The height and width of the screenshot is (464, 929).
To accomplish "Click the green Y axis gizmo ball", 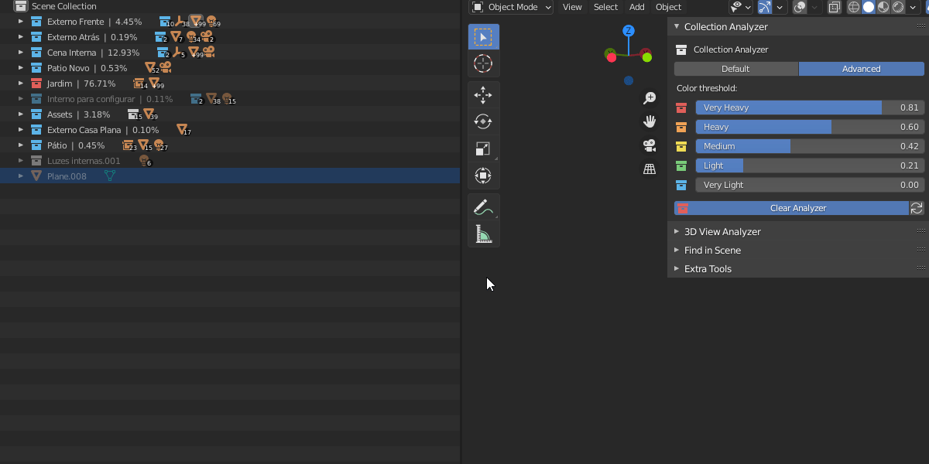I will (646, 56).
